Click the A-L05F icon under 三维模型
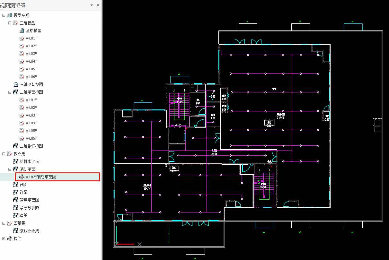This screenshot has height=260, width=389. [22, 69]
